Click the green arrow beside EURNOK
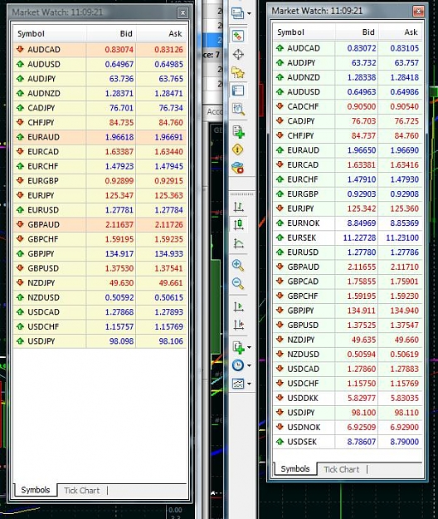 280,223
